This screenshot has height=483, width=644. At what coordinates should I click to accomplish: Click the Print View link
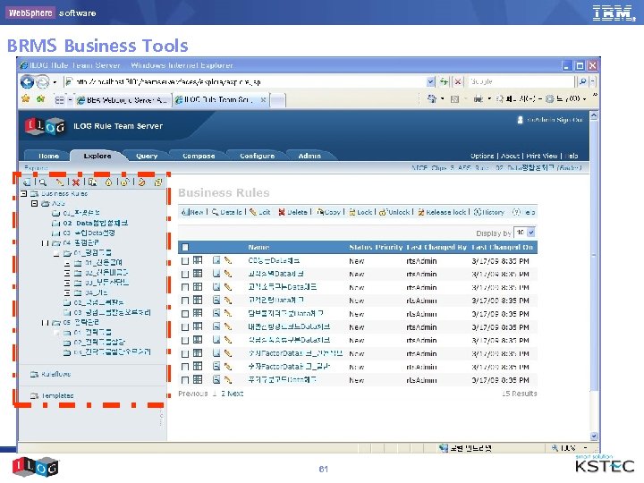click(x=542, y=156)
